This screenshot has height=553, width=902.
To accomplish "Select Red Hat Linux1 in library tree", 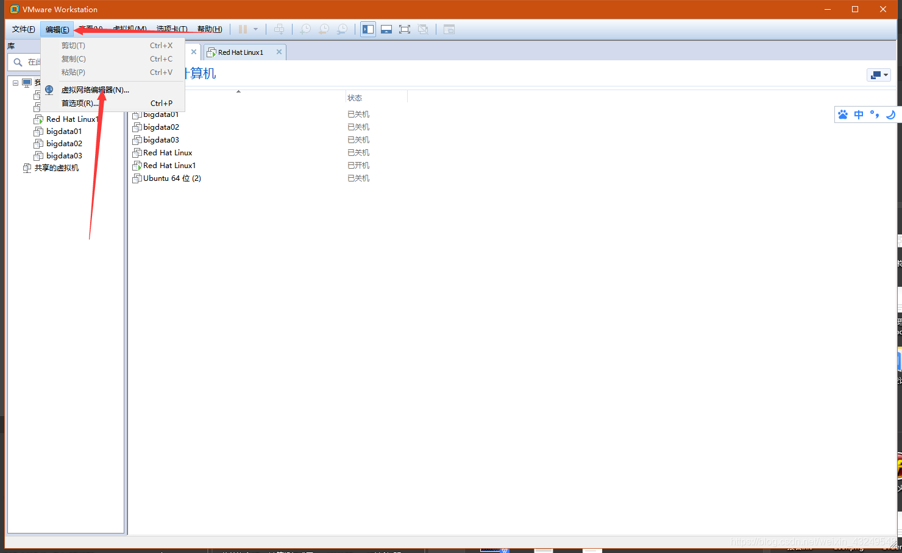I will tap(73, 119).
